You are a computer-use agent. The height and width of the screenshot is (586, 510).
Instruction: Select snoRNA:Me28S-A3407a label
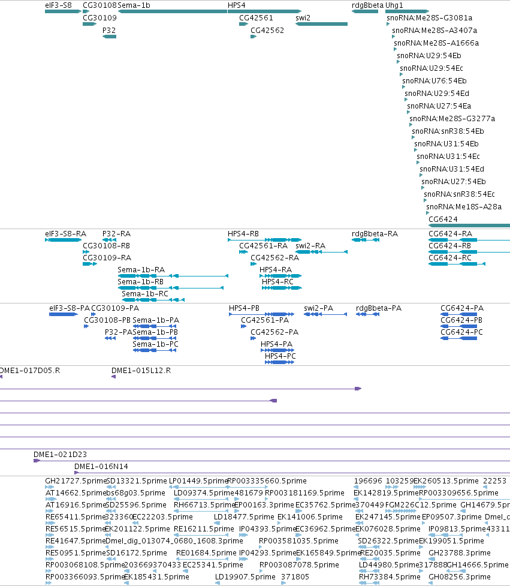pyautogui.click(x=434, y=31)
